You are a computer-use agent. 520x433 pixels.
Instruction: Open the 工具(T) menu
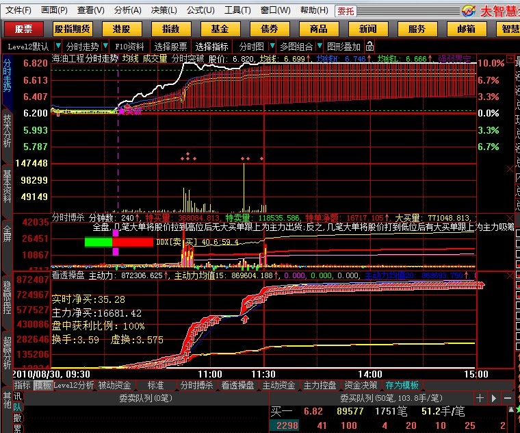pos(237,10)
